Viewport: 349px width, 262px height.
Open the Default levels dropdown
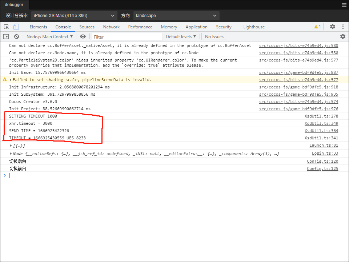click(x=181, y=36)
